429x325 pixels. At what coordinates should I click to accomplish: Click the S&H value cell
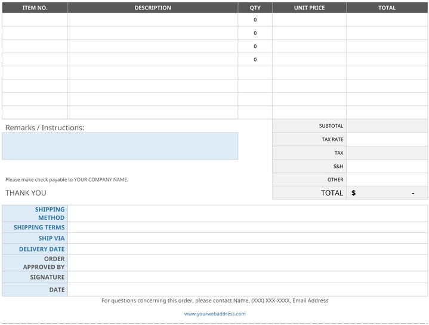(x=387, y=166)
